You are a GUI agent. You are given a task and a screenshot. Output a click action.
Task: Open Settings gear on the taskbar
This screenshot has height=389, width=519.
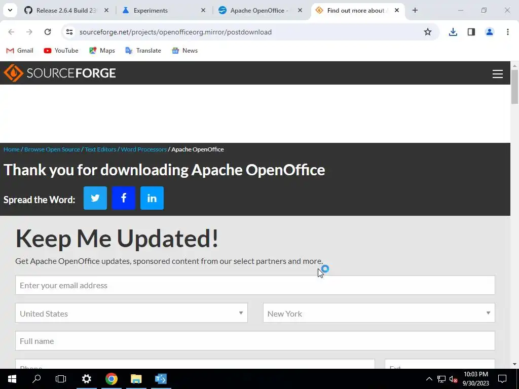[x=86, y=379]
